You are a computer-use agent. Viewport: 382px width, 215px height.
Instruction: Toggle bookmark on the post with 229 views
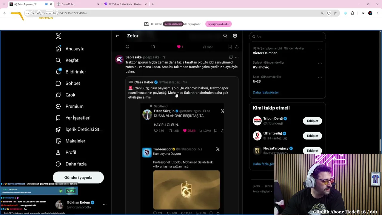click(x=230, y=47)
